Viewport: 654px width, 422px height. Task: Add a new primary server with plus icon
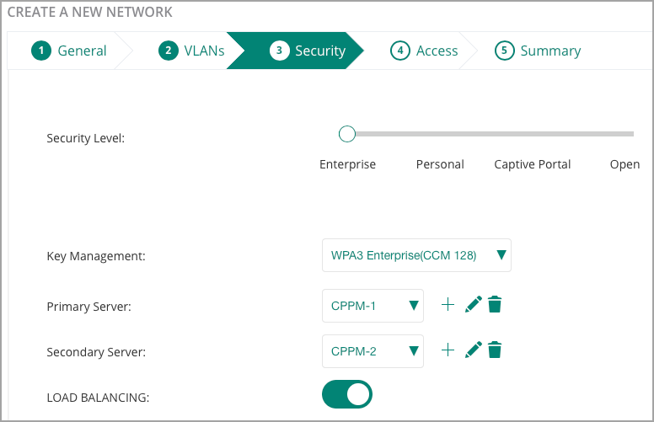pyautogui.click(x=448, y=304)
